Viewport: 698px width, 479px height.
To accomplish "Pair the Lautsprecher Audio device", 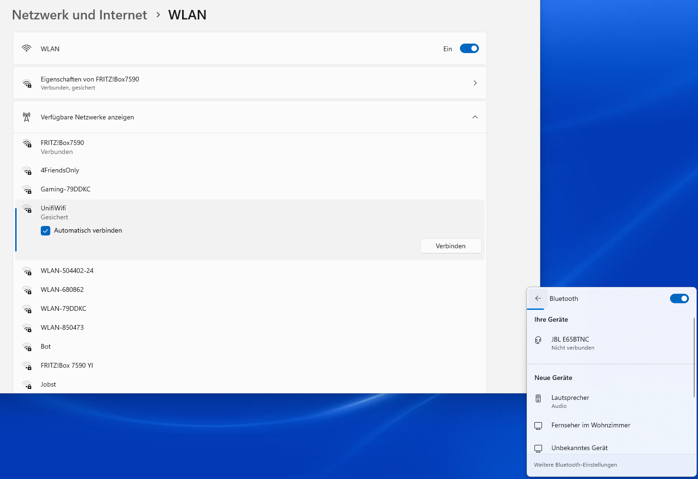I will click(610, 401).
